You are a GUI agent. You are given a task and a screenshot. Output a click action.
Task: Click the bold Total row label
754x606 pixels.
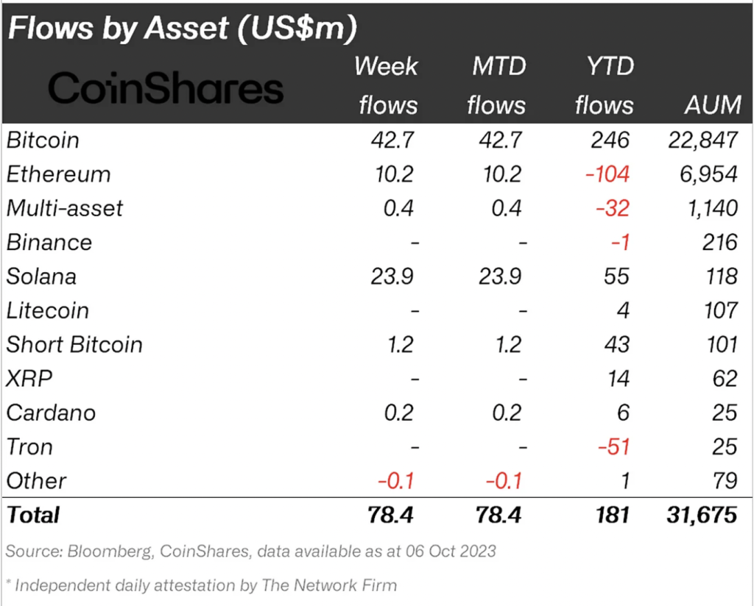[x=34, y=515]
